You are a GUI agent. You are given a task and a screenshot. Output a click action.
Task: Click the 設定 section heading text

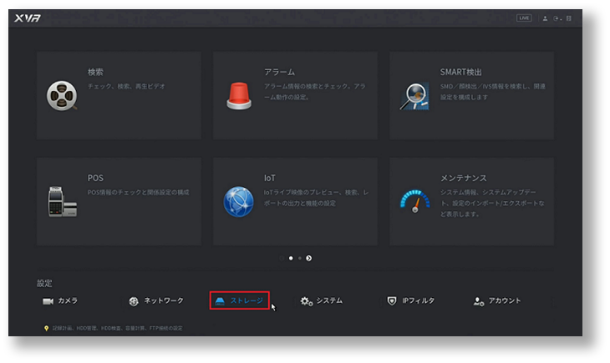click(44, 283)
